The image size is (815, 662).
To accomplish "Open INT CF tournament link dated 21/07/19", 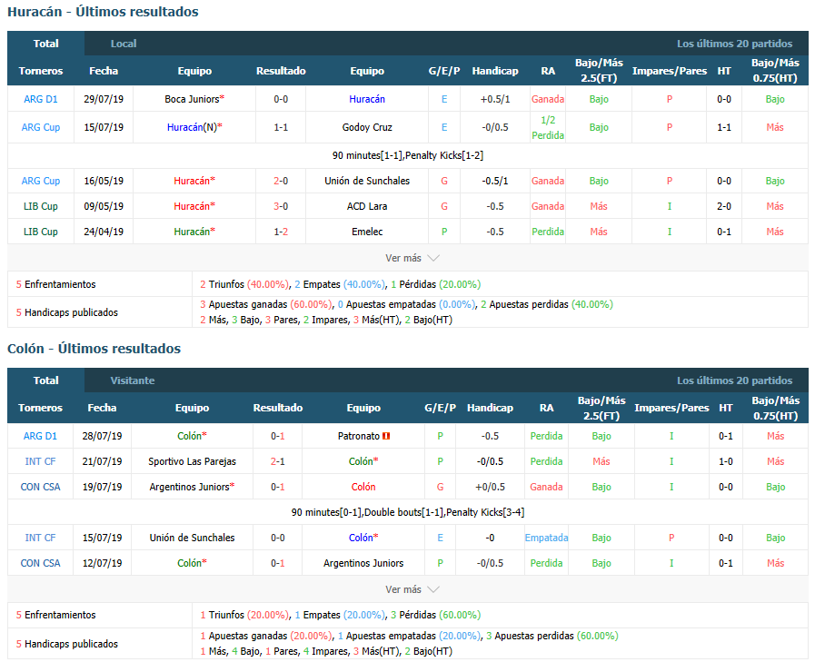I will point(40,461).
